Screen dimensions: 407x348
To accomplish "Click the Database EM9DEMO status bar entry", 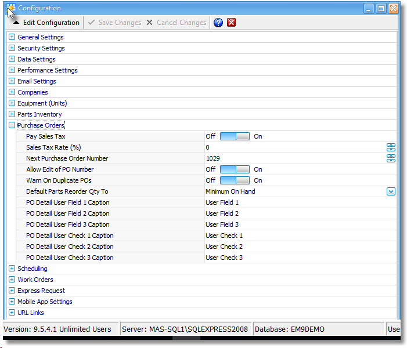I will point(319,329).
